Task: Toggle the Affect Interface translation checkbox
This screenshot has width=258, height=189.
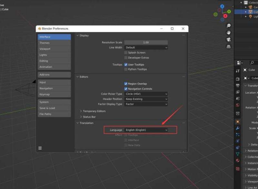Action: pos(126,140)
